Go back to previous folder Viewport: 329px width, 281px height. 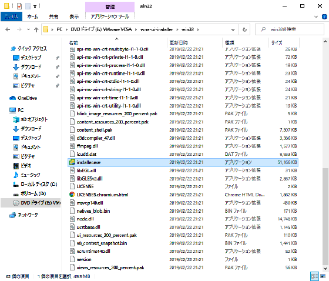[8, 29]
